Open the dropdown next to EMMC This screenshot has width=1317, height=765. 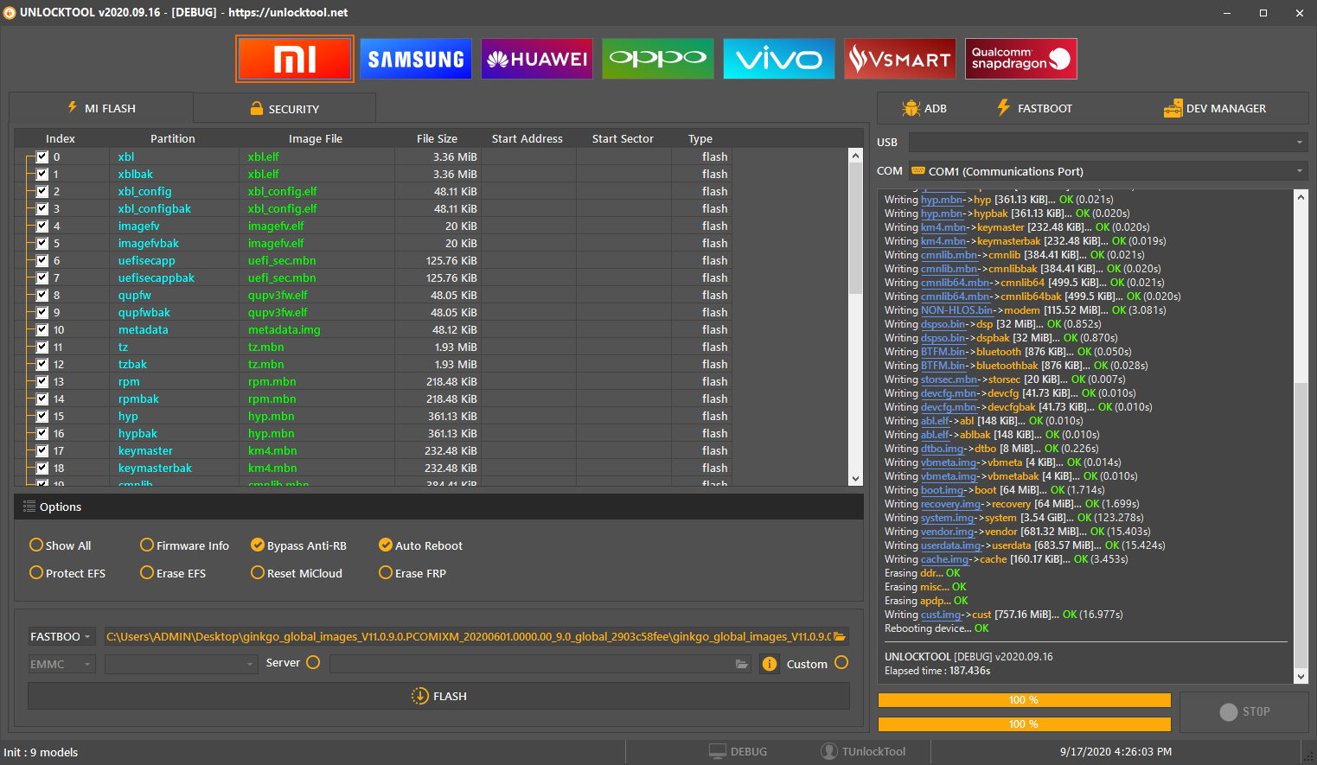point(181,664)
